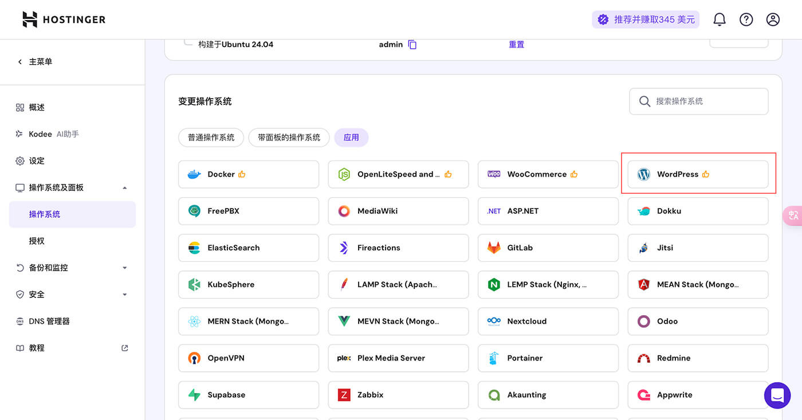Click the Odoo circle icon
802x420 pixels.
[x=643, y=321]
